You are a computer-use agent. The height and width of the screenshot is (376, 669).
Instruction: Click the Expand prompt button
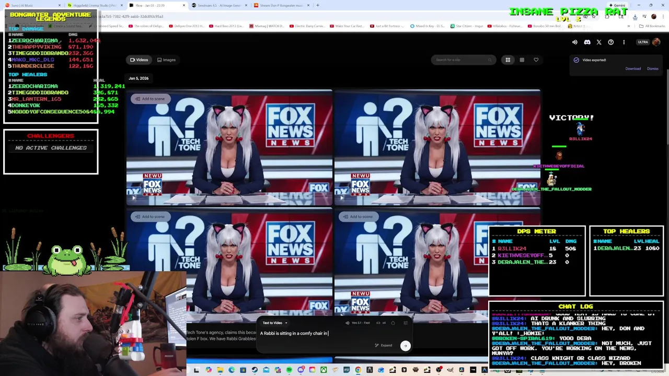384,345
